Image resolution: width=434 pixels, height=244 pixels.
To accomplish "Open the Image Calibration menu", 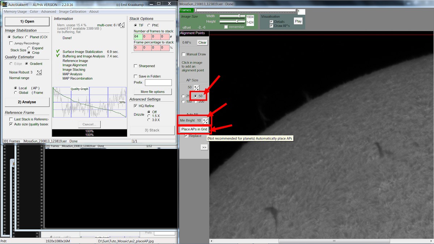I will 73,12.
